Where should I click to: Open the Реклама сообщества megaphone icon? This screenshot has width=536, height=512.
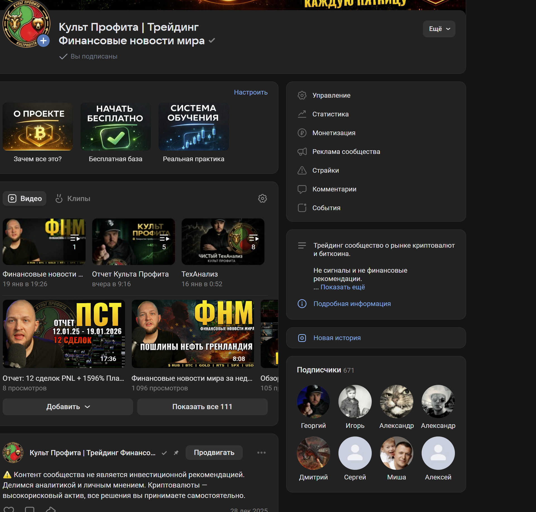point(302,152)
